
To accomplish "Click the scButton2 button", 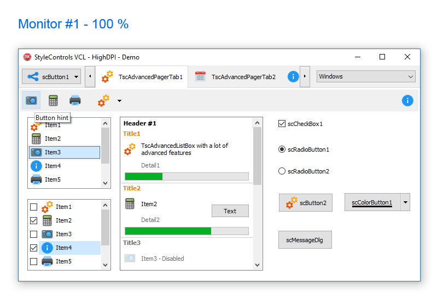I will pyautogui.click(x=306, y=203).
